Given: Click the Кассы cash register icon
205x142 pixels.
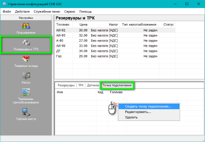Looking at the screenshot, I should [26, 76].
